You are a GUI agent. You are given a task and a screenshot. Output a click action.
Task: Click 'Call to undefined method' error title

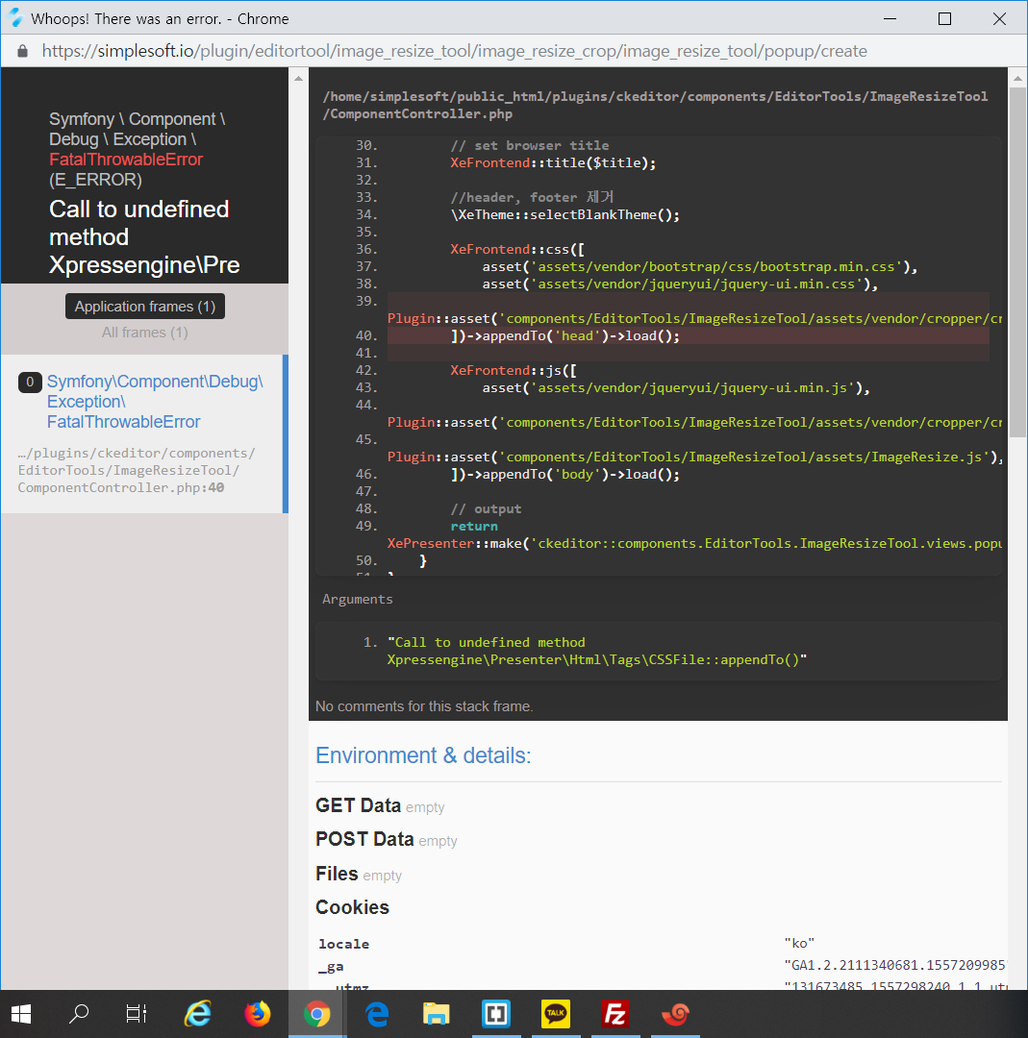143,237
